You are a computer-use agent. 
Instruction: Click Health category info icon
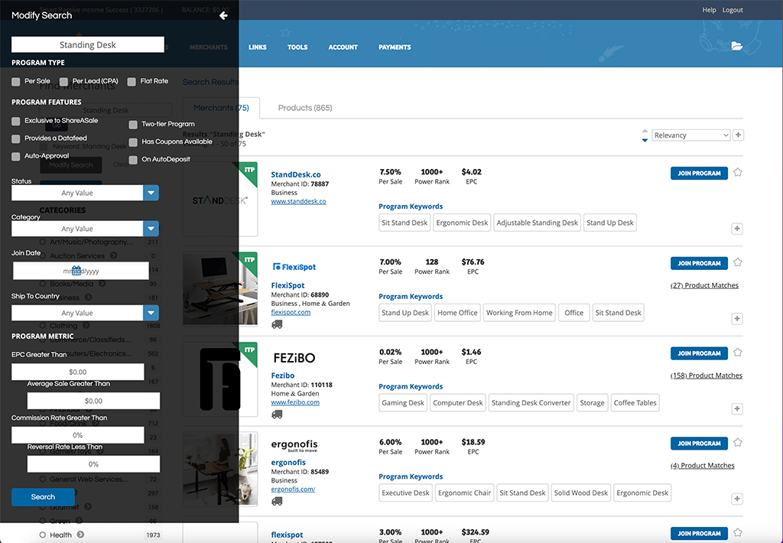click(x=80, y=535)
